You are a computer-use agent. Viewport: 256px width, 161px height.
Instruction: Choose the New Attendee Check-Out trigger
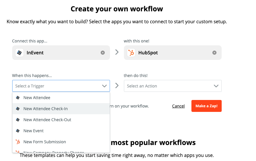61,120
